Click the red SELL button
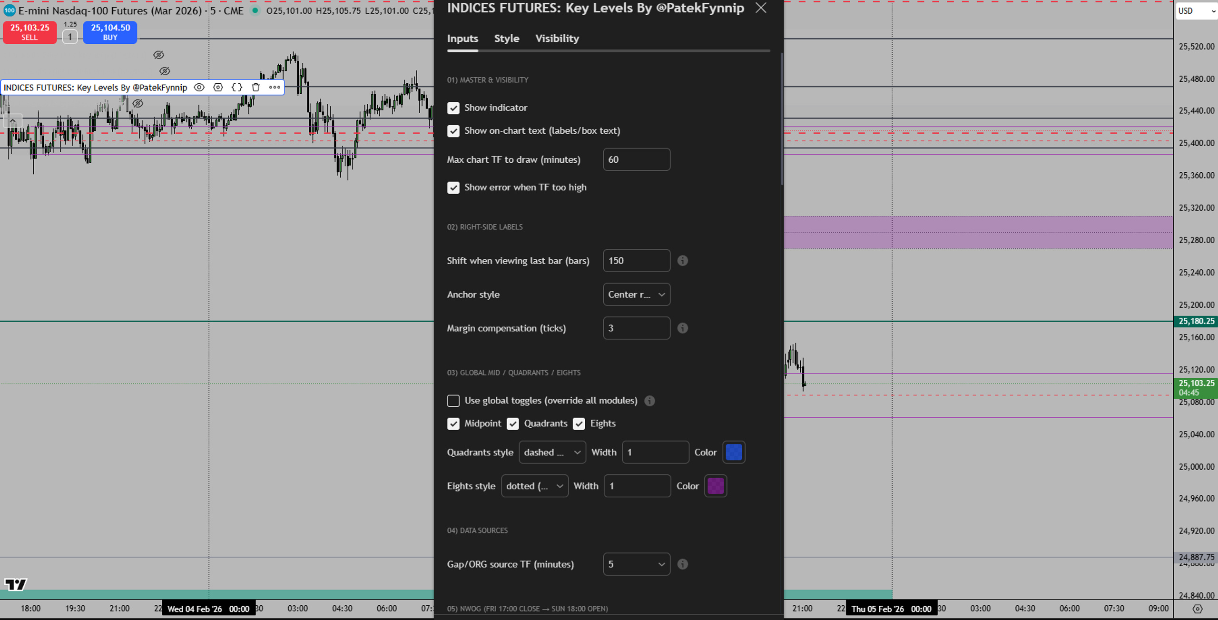 (x=30, y=32)
